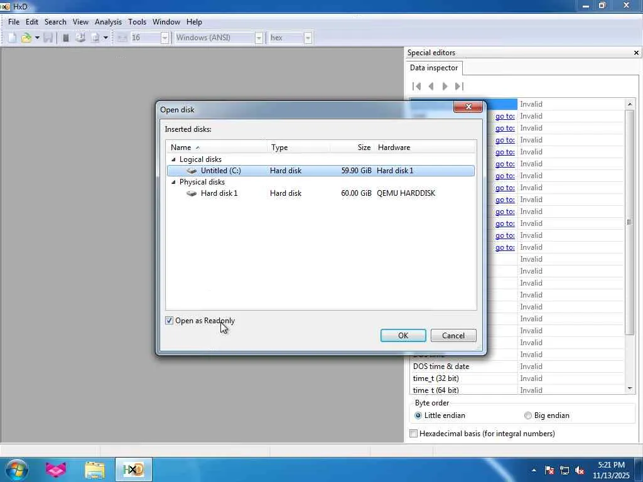Jump to last byte in Data inspector
Viewport: 643px width, 482px height.
pyautogui.click(x=459, y=86)
